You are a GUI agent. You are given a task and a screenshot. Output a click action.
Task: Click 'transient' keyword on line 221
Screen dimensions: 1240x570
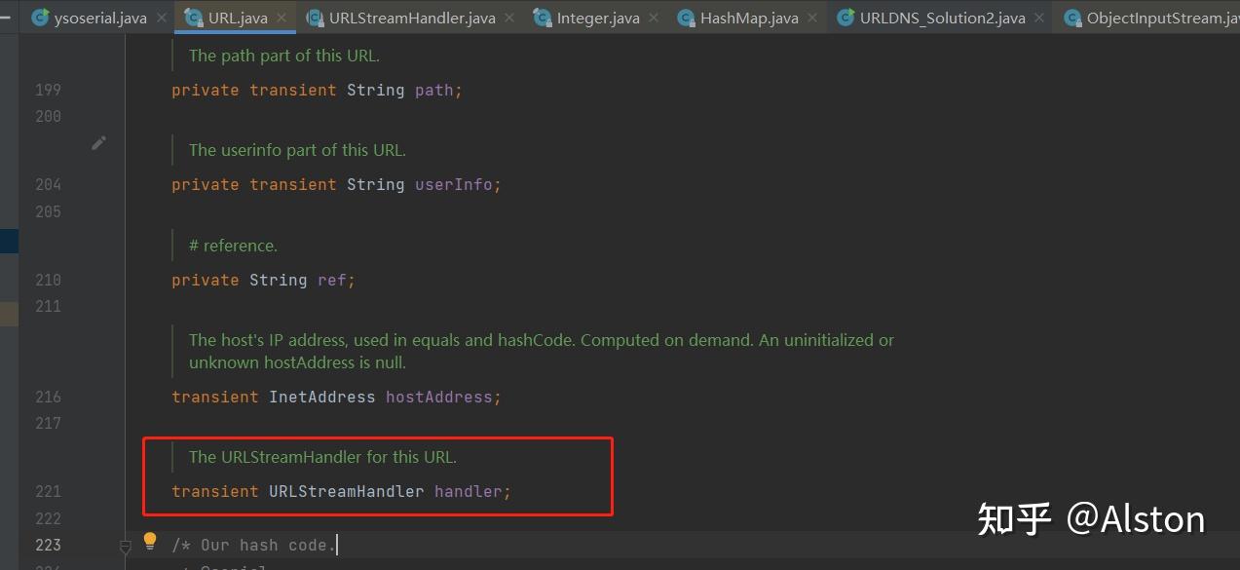click(215, 491)
